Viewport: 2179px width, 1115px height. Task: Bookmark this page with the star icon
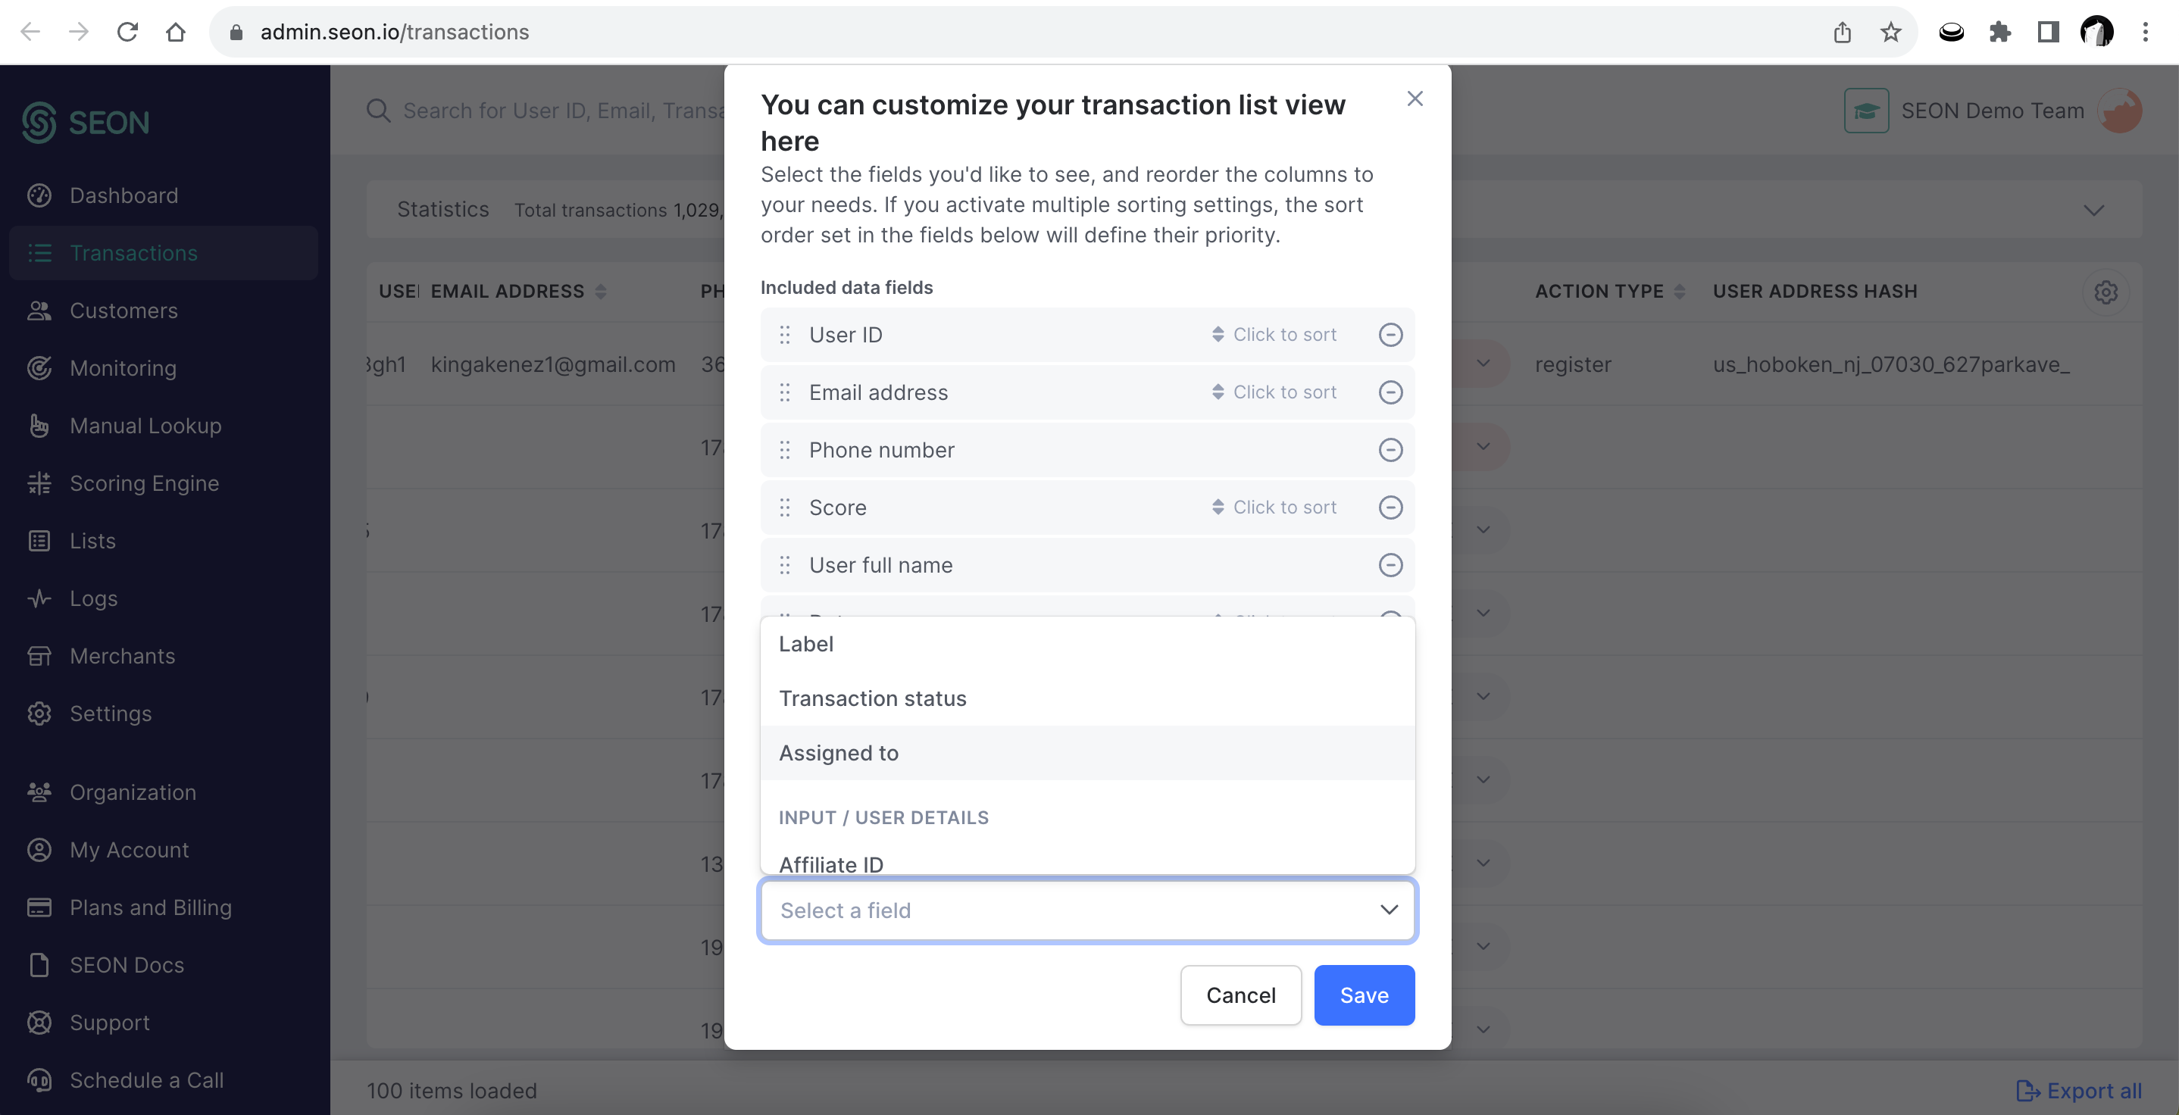tap(1890, 32)
